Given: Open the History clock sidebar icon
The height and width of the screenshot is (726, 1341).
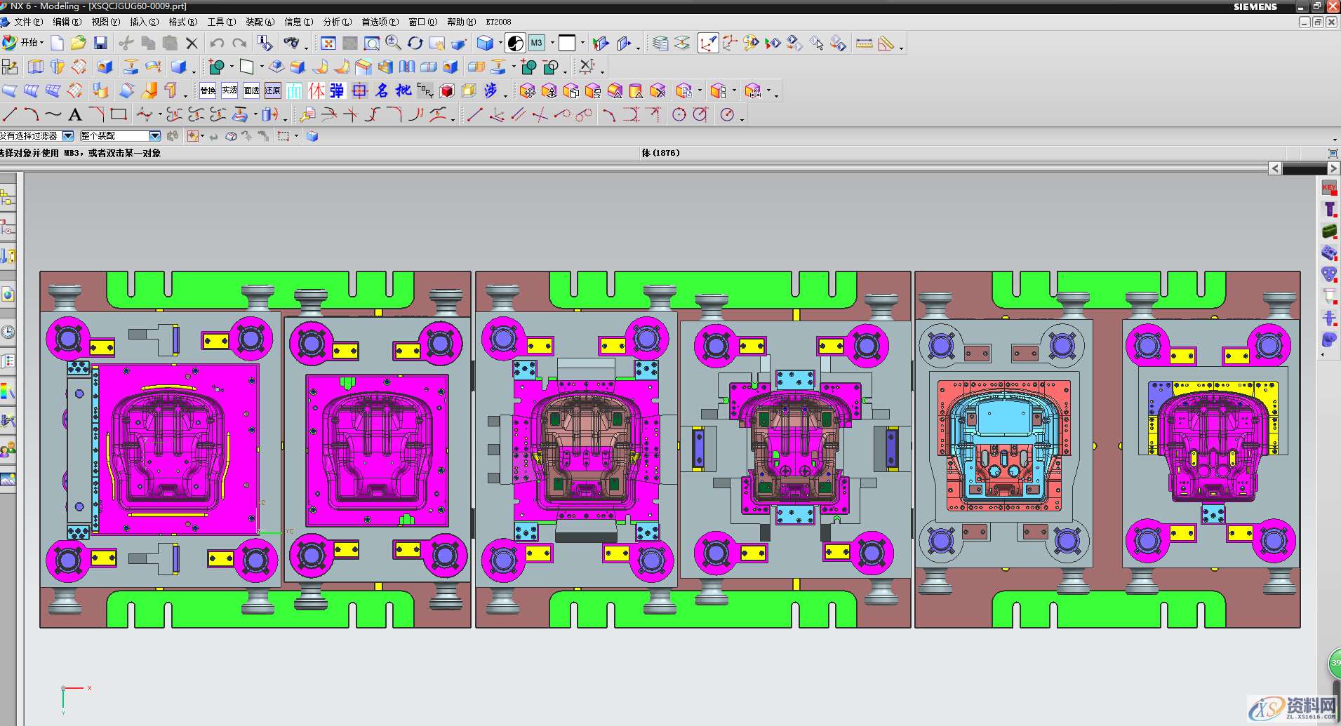Looking at the screenshot, I should pyautogui.click(x=8, y=332).
